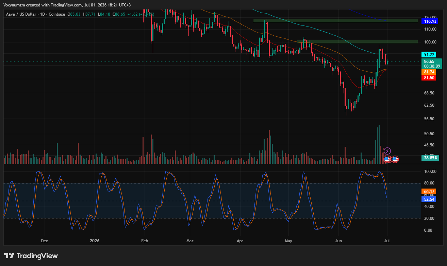
Task: Click the blue 52.54 stochastic label
Action: pyautogui.click(x=428, y=199)
